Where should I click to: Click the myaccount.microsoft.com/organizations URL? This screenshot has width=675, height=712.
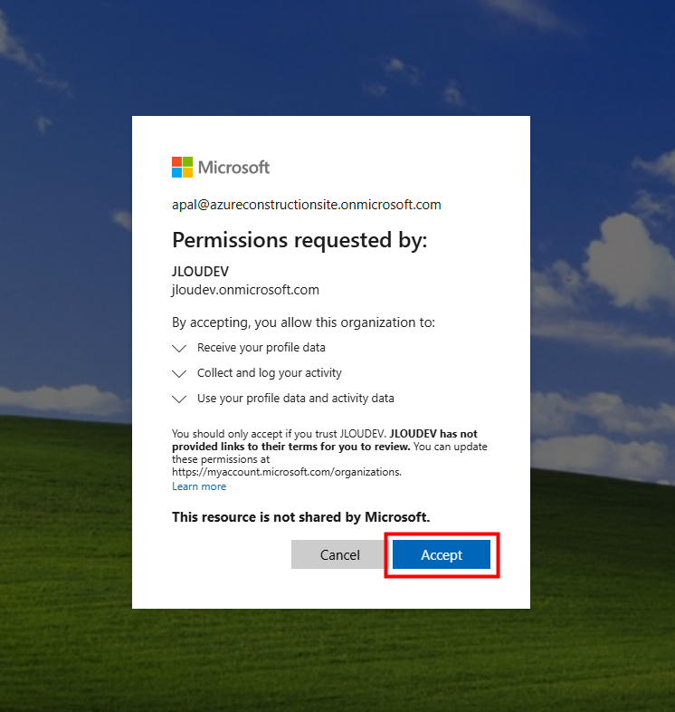pos(286,472)
